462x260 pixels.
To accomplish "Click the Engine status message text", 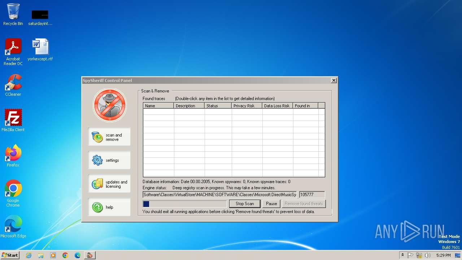I will click(x=224, y=188).
